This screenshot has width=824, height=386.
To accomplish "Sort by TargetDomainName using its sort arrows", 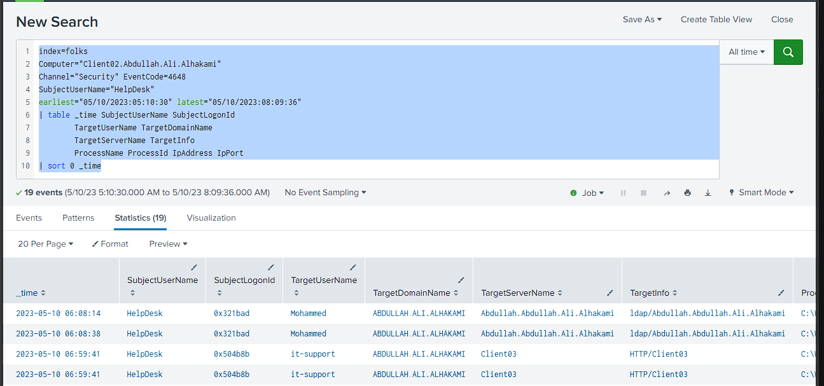I will click(x=456, y=293).
